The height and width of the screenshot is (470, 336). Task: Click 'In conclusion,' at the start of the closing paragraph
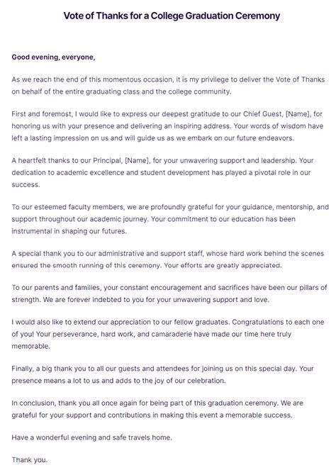pos(33,403)
